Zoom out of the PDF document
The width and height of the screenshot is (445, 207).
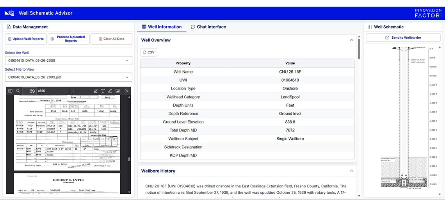click(66, 91)
